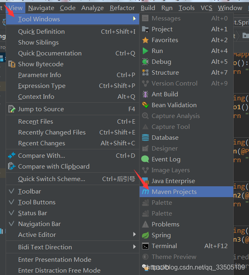Click the Theme Preview icon
249x275 pixels.
pos(145,257)
